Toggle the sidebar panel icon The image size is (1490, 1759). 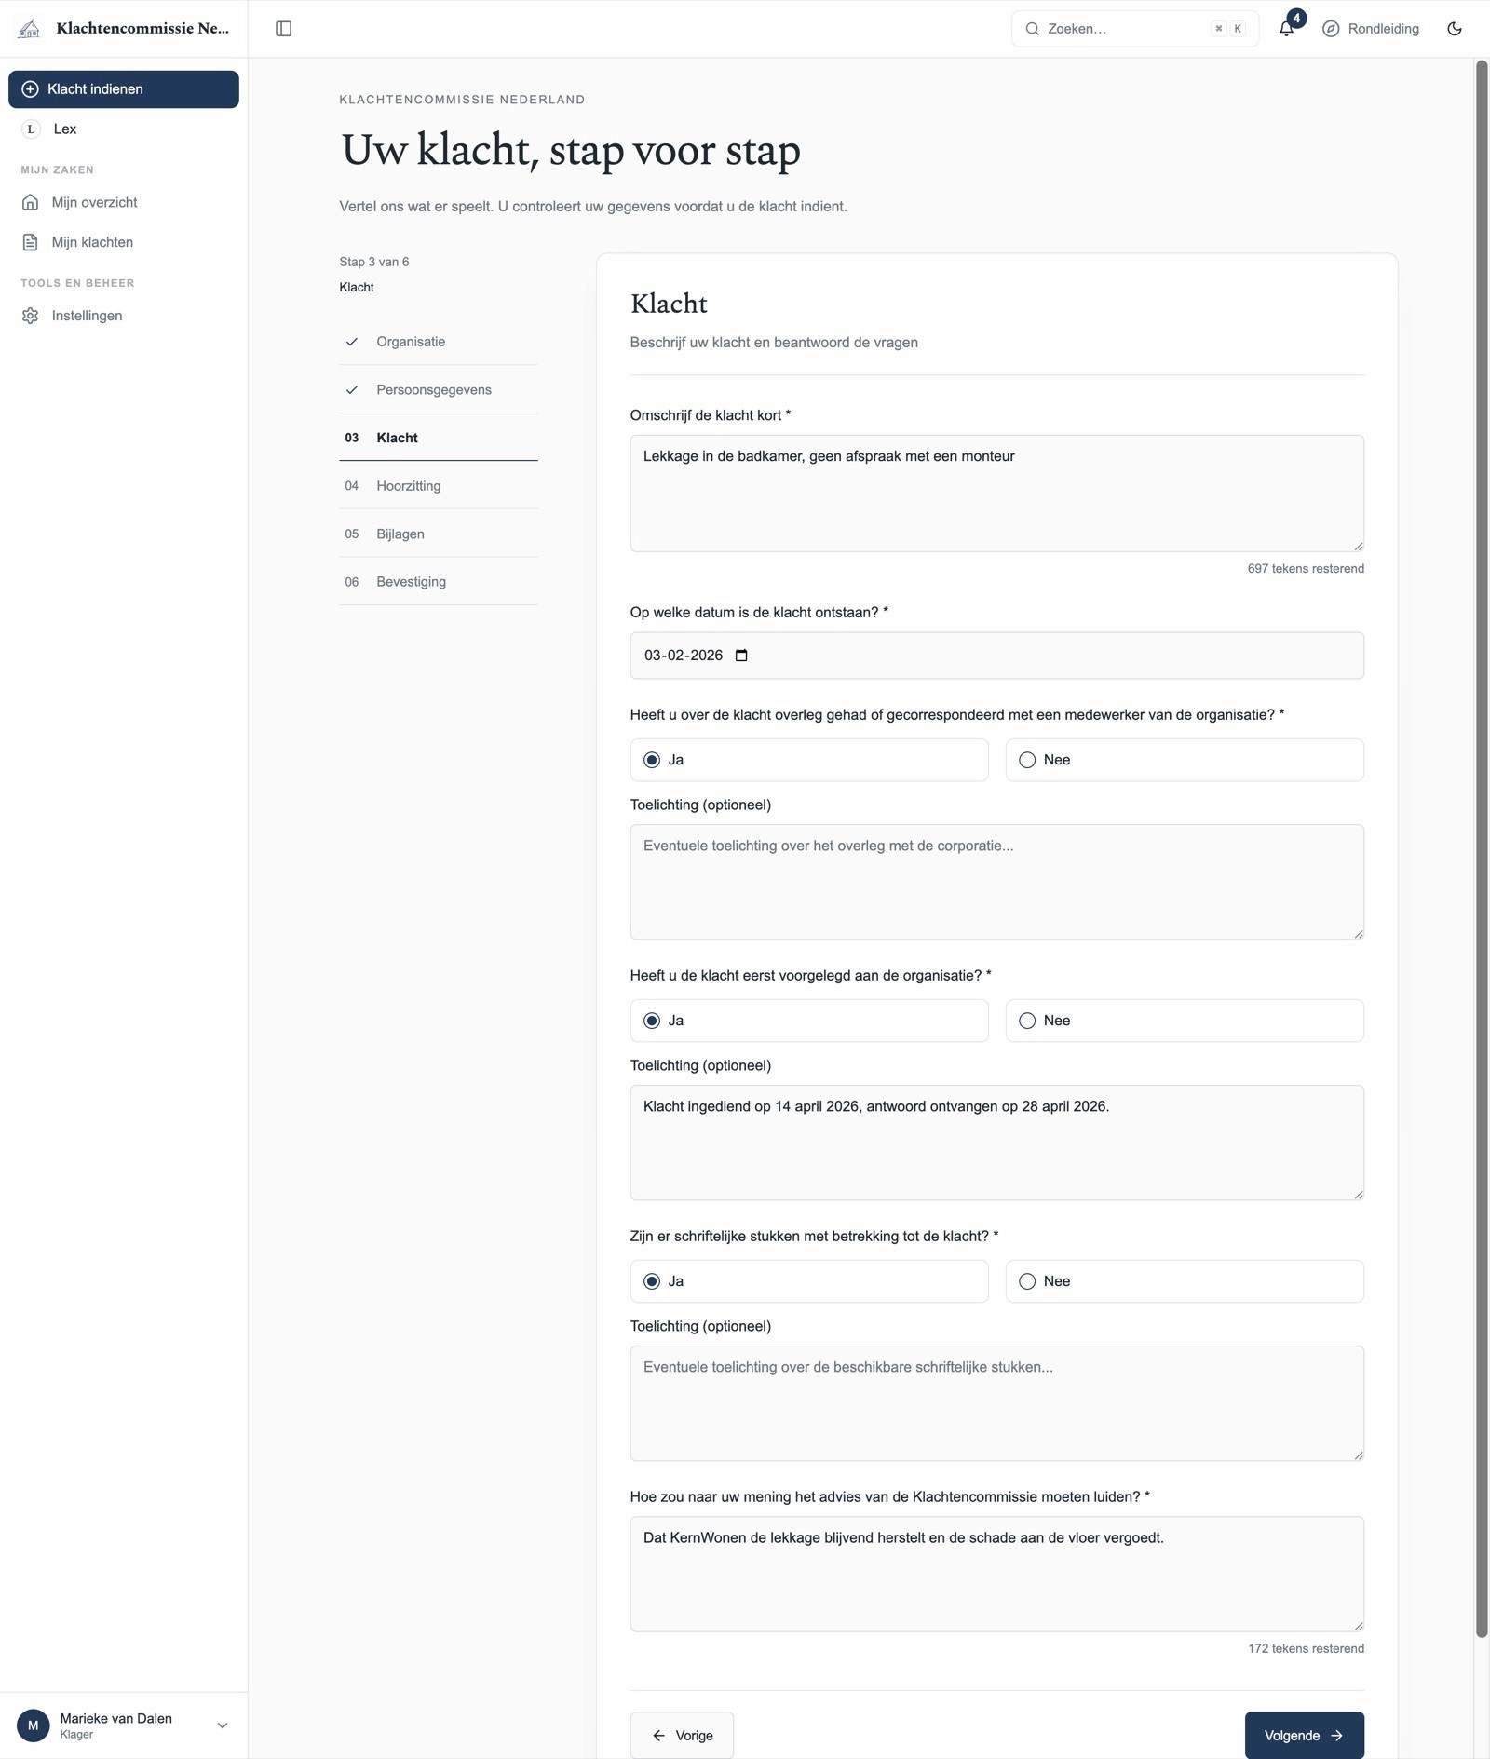[284, 29]
